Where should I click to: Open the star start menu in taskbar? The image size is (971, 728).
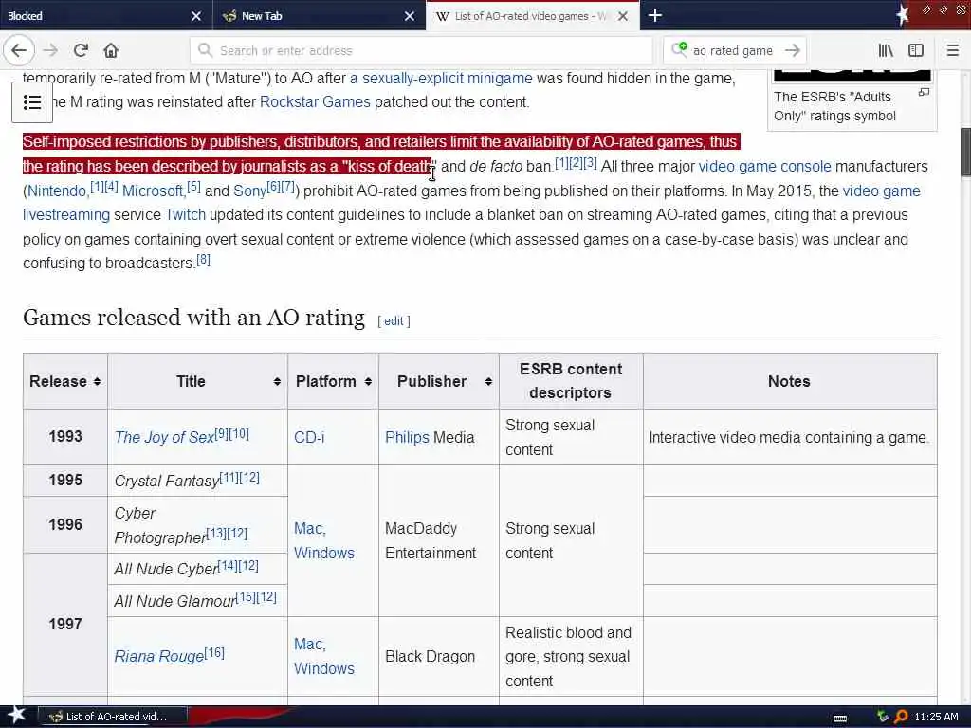click(x=16, y=716)
